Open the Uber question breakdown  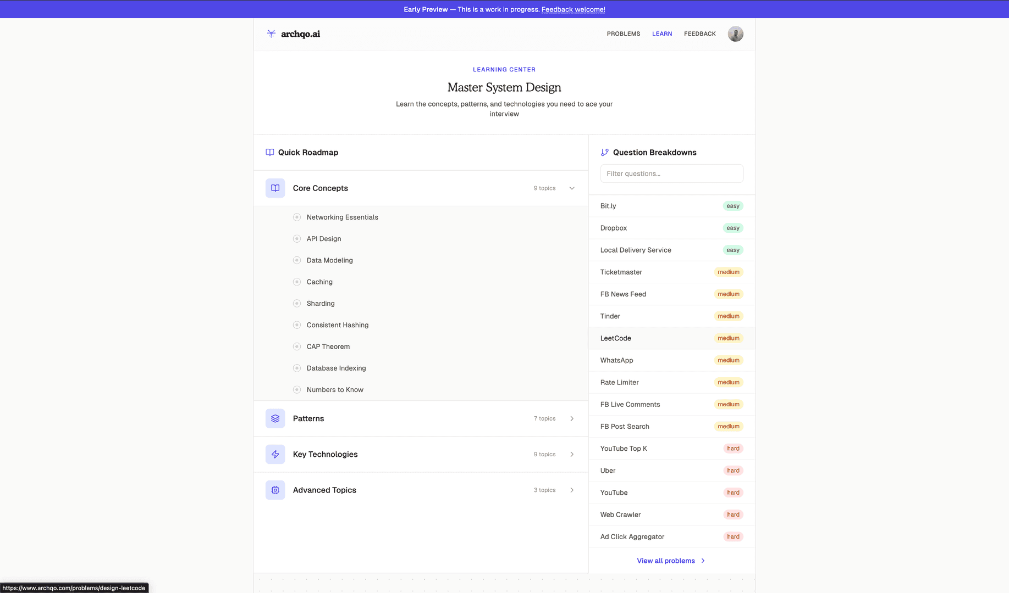(671, 471)
